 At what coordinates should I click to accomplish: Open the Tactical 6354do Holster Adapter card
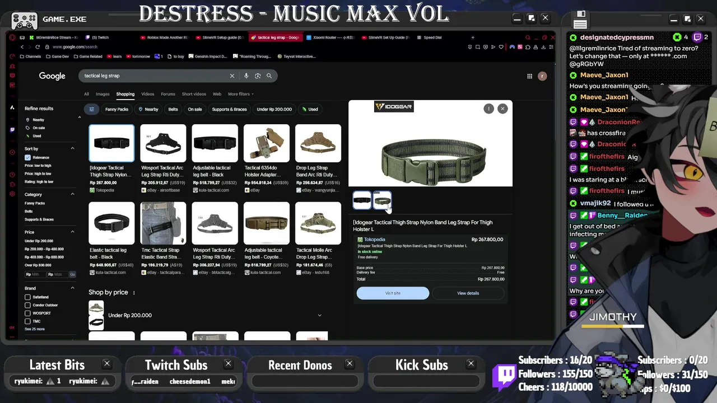click(266, 159)
